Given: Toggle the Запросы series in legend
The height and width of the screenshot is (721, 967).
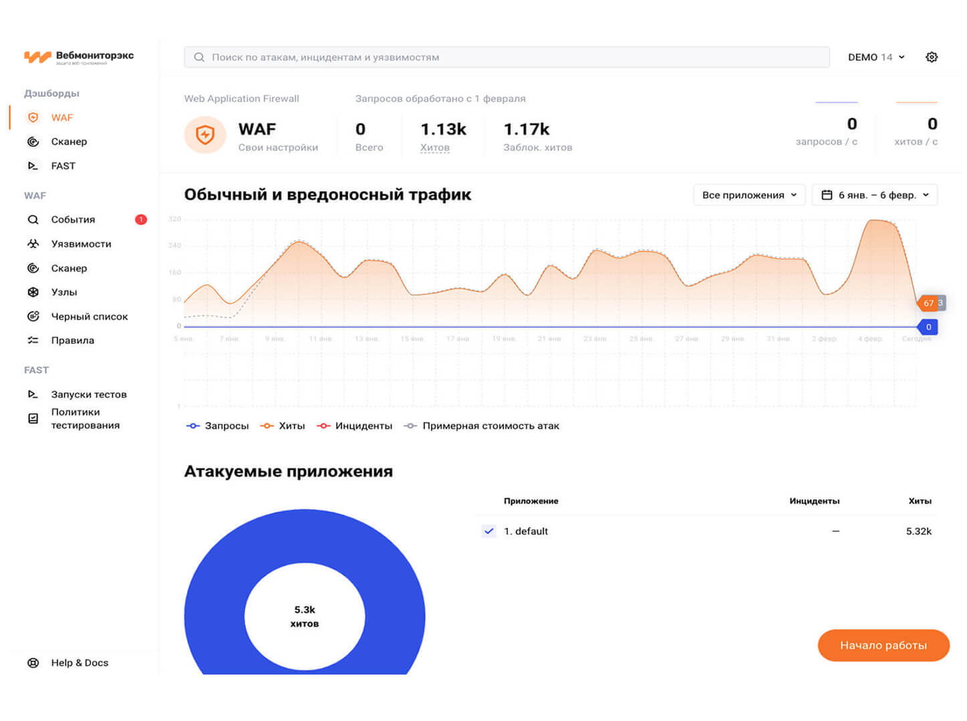Looking at the screenshot, I should [x=217, y=426].
